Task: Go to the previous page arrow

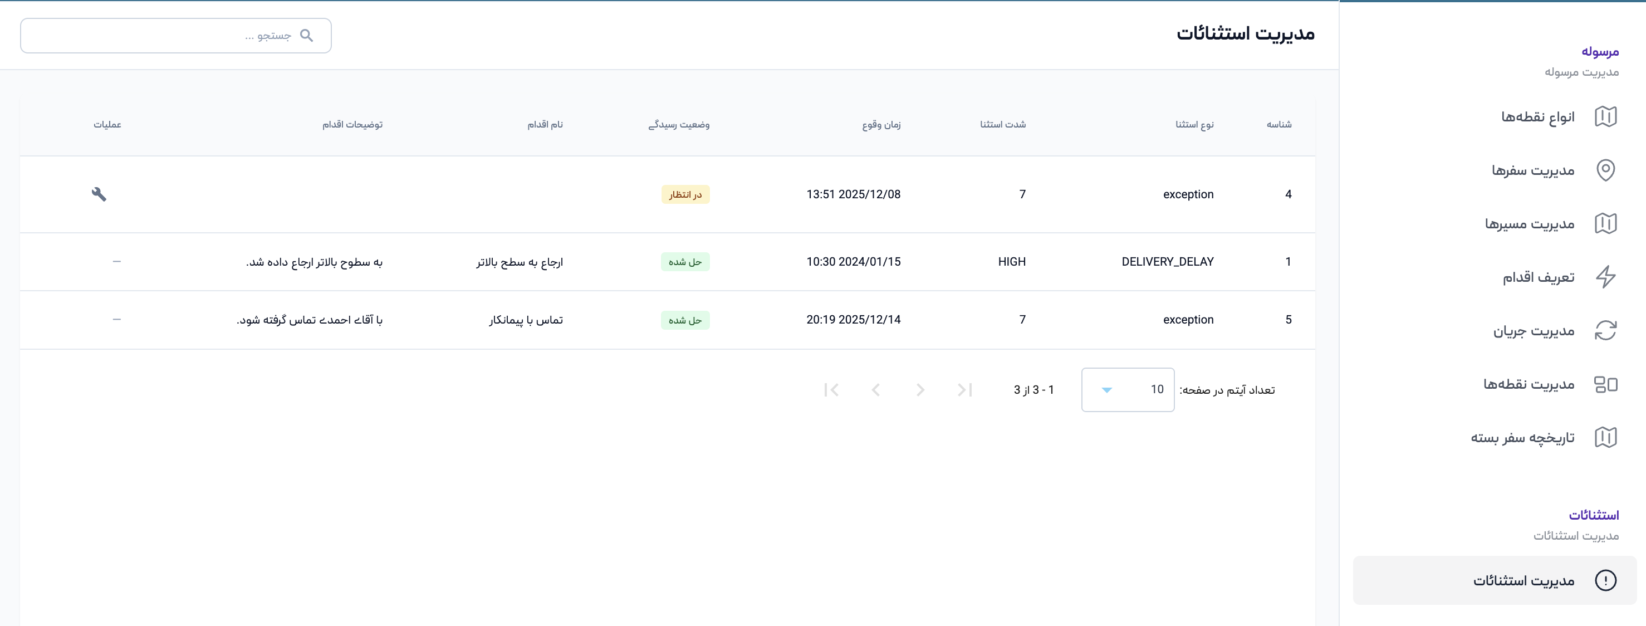Action: click(x=920, y=390)
